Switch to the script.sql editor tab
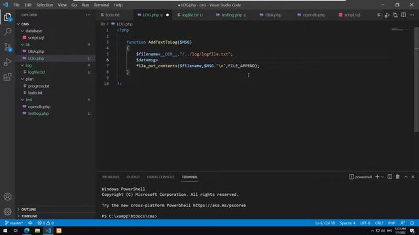 [352, 15]
